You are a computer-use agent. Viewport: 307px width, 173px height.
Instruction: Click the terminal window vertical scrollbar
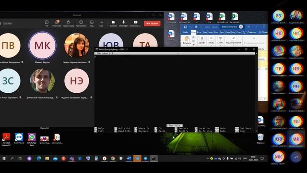coord(256,92)
